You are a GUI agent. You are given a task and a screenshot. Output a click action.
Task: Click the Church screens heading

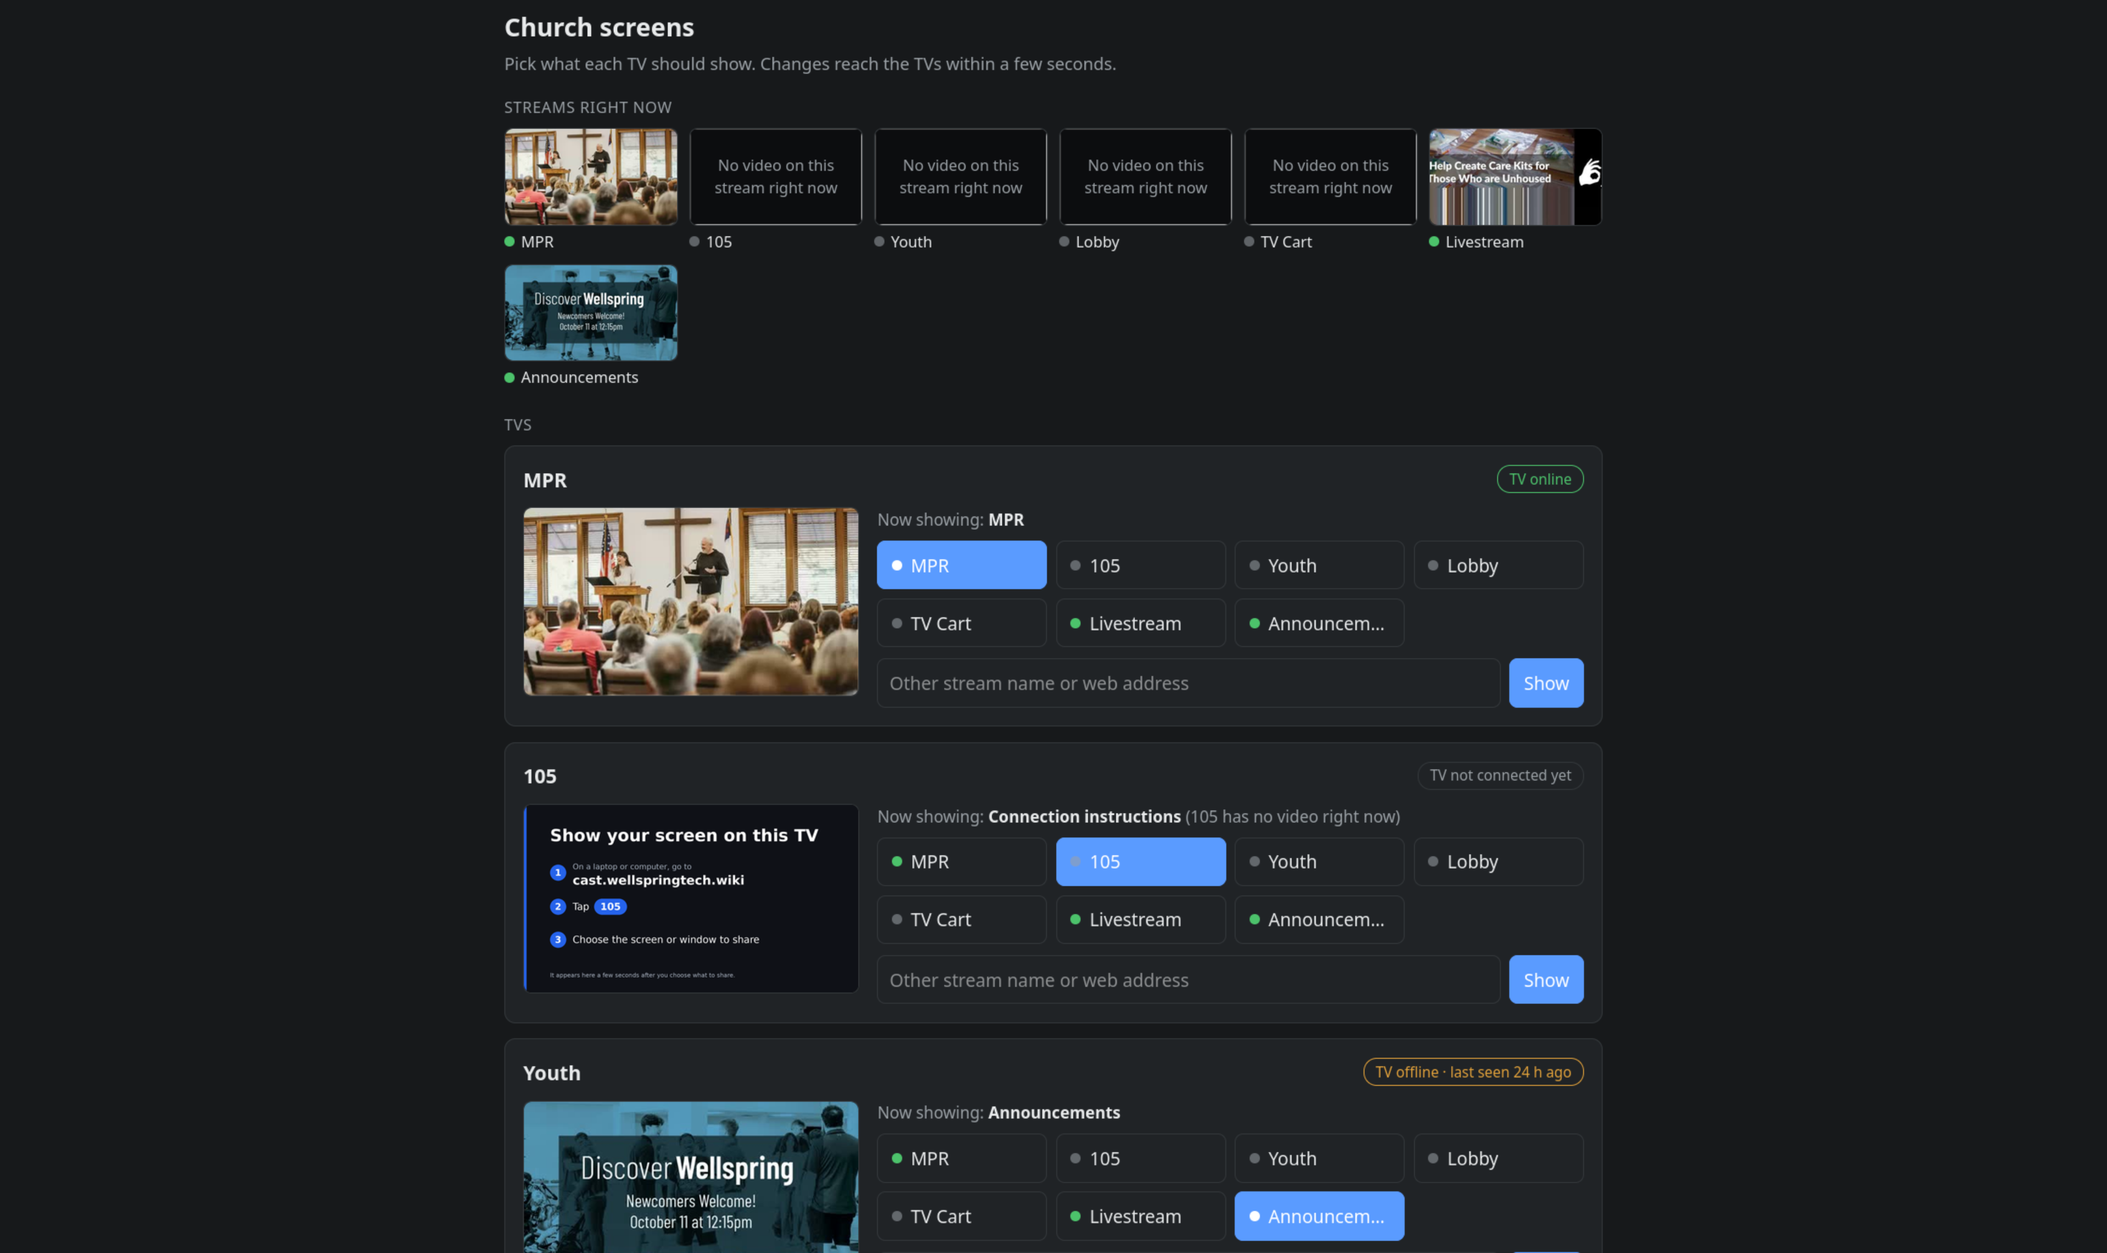tap(599, 27)
